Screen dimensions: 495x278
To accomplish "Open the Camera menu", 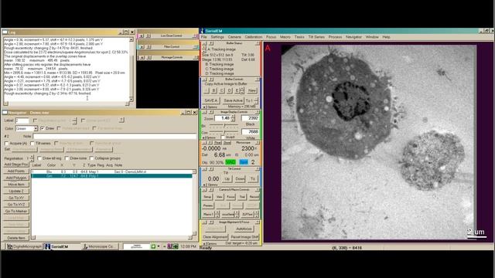I will [234, 37].
